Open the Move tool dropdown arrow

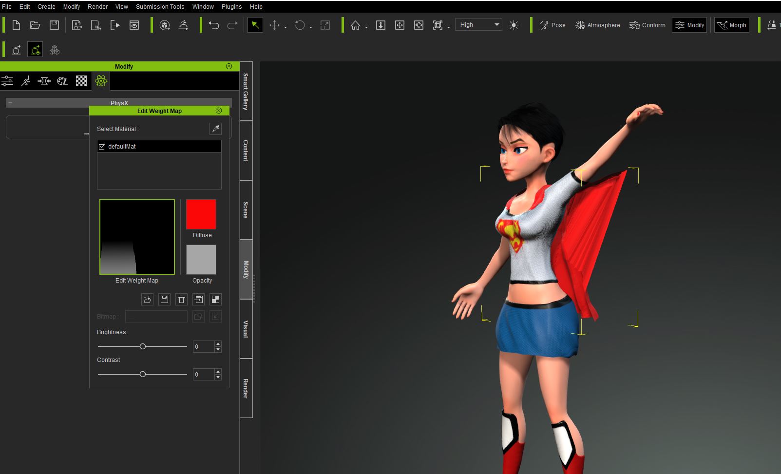[286, 28]
